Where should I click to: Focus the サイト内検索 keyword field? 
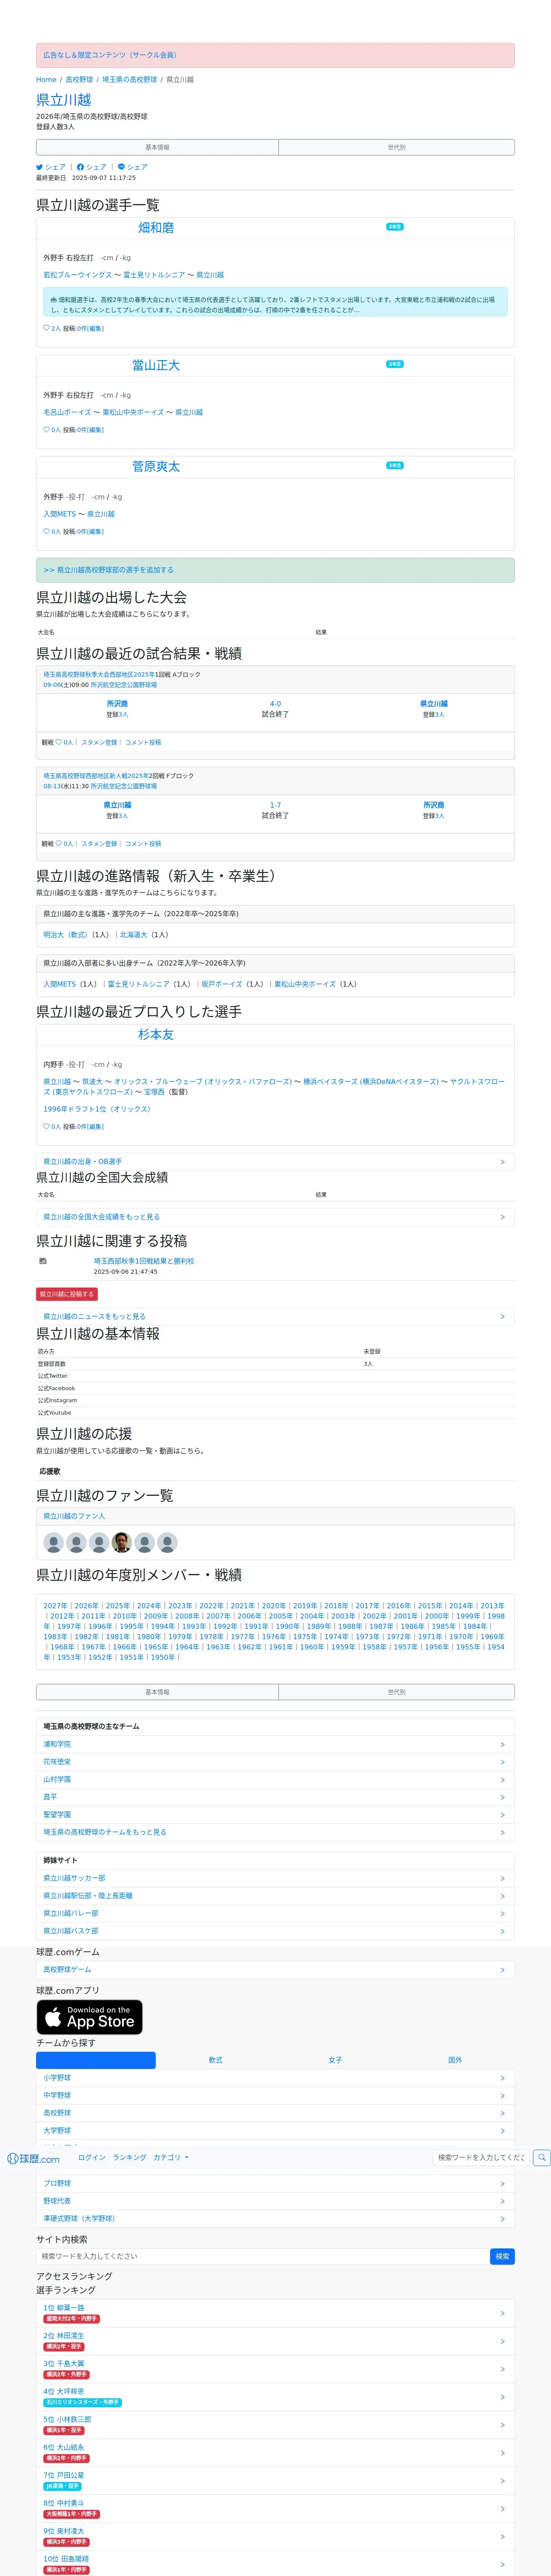(263, 2256)
